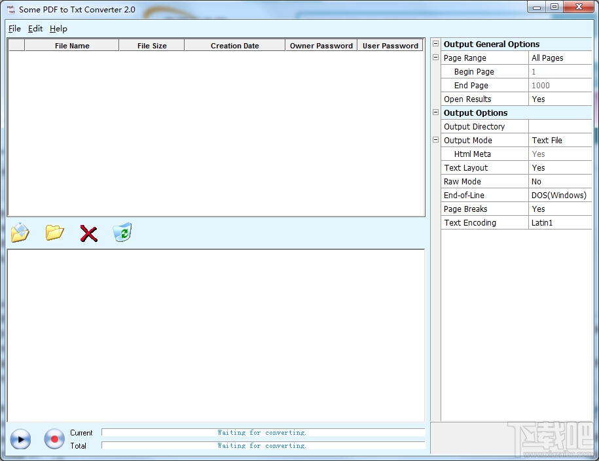This screenshot has height=461, width=599.
Task: Click the Output Options heading
Action: (x=475, y=113)
